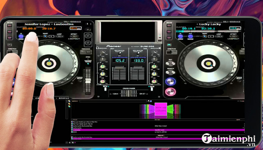Switch the channel 1 input selector
Viewport: 263px width, 150px height.
[x=120, y=53]
